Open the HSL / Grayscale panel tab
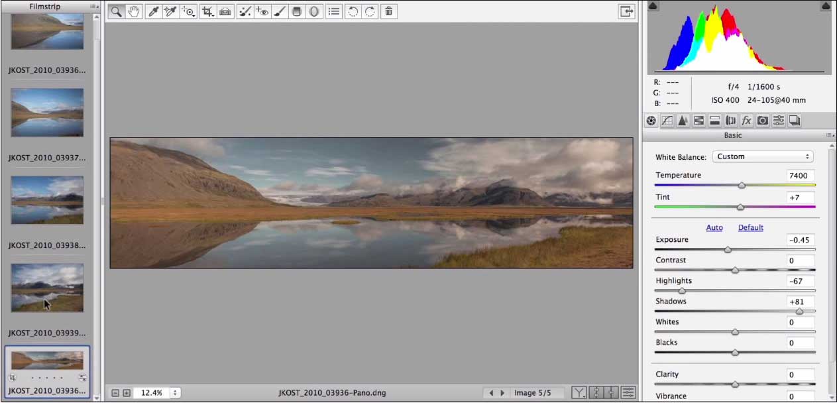This screenshot has width=837, height=403. (698, 121)
